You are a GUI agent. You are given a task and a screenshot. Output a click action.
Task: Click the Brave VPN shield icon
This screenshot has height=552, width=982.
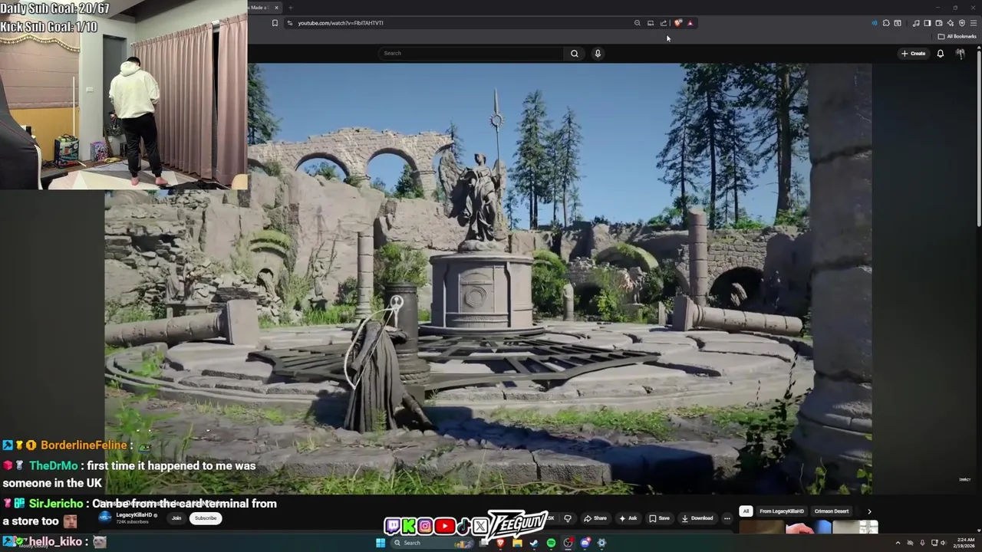(x=962, y=23)
